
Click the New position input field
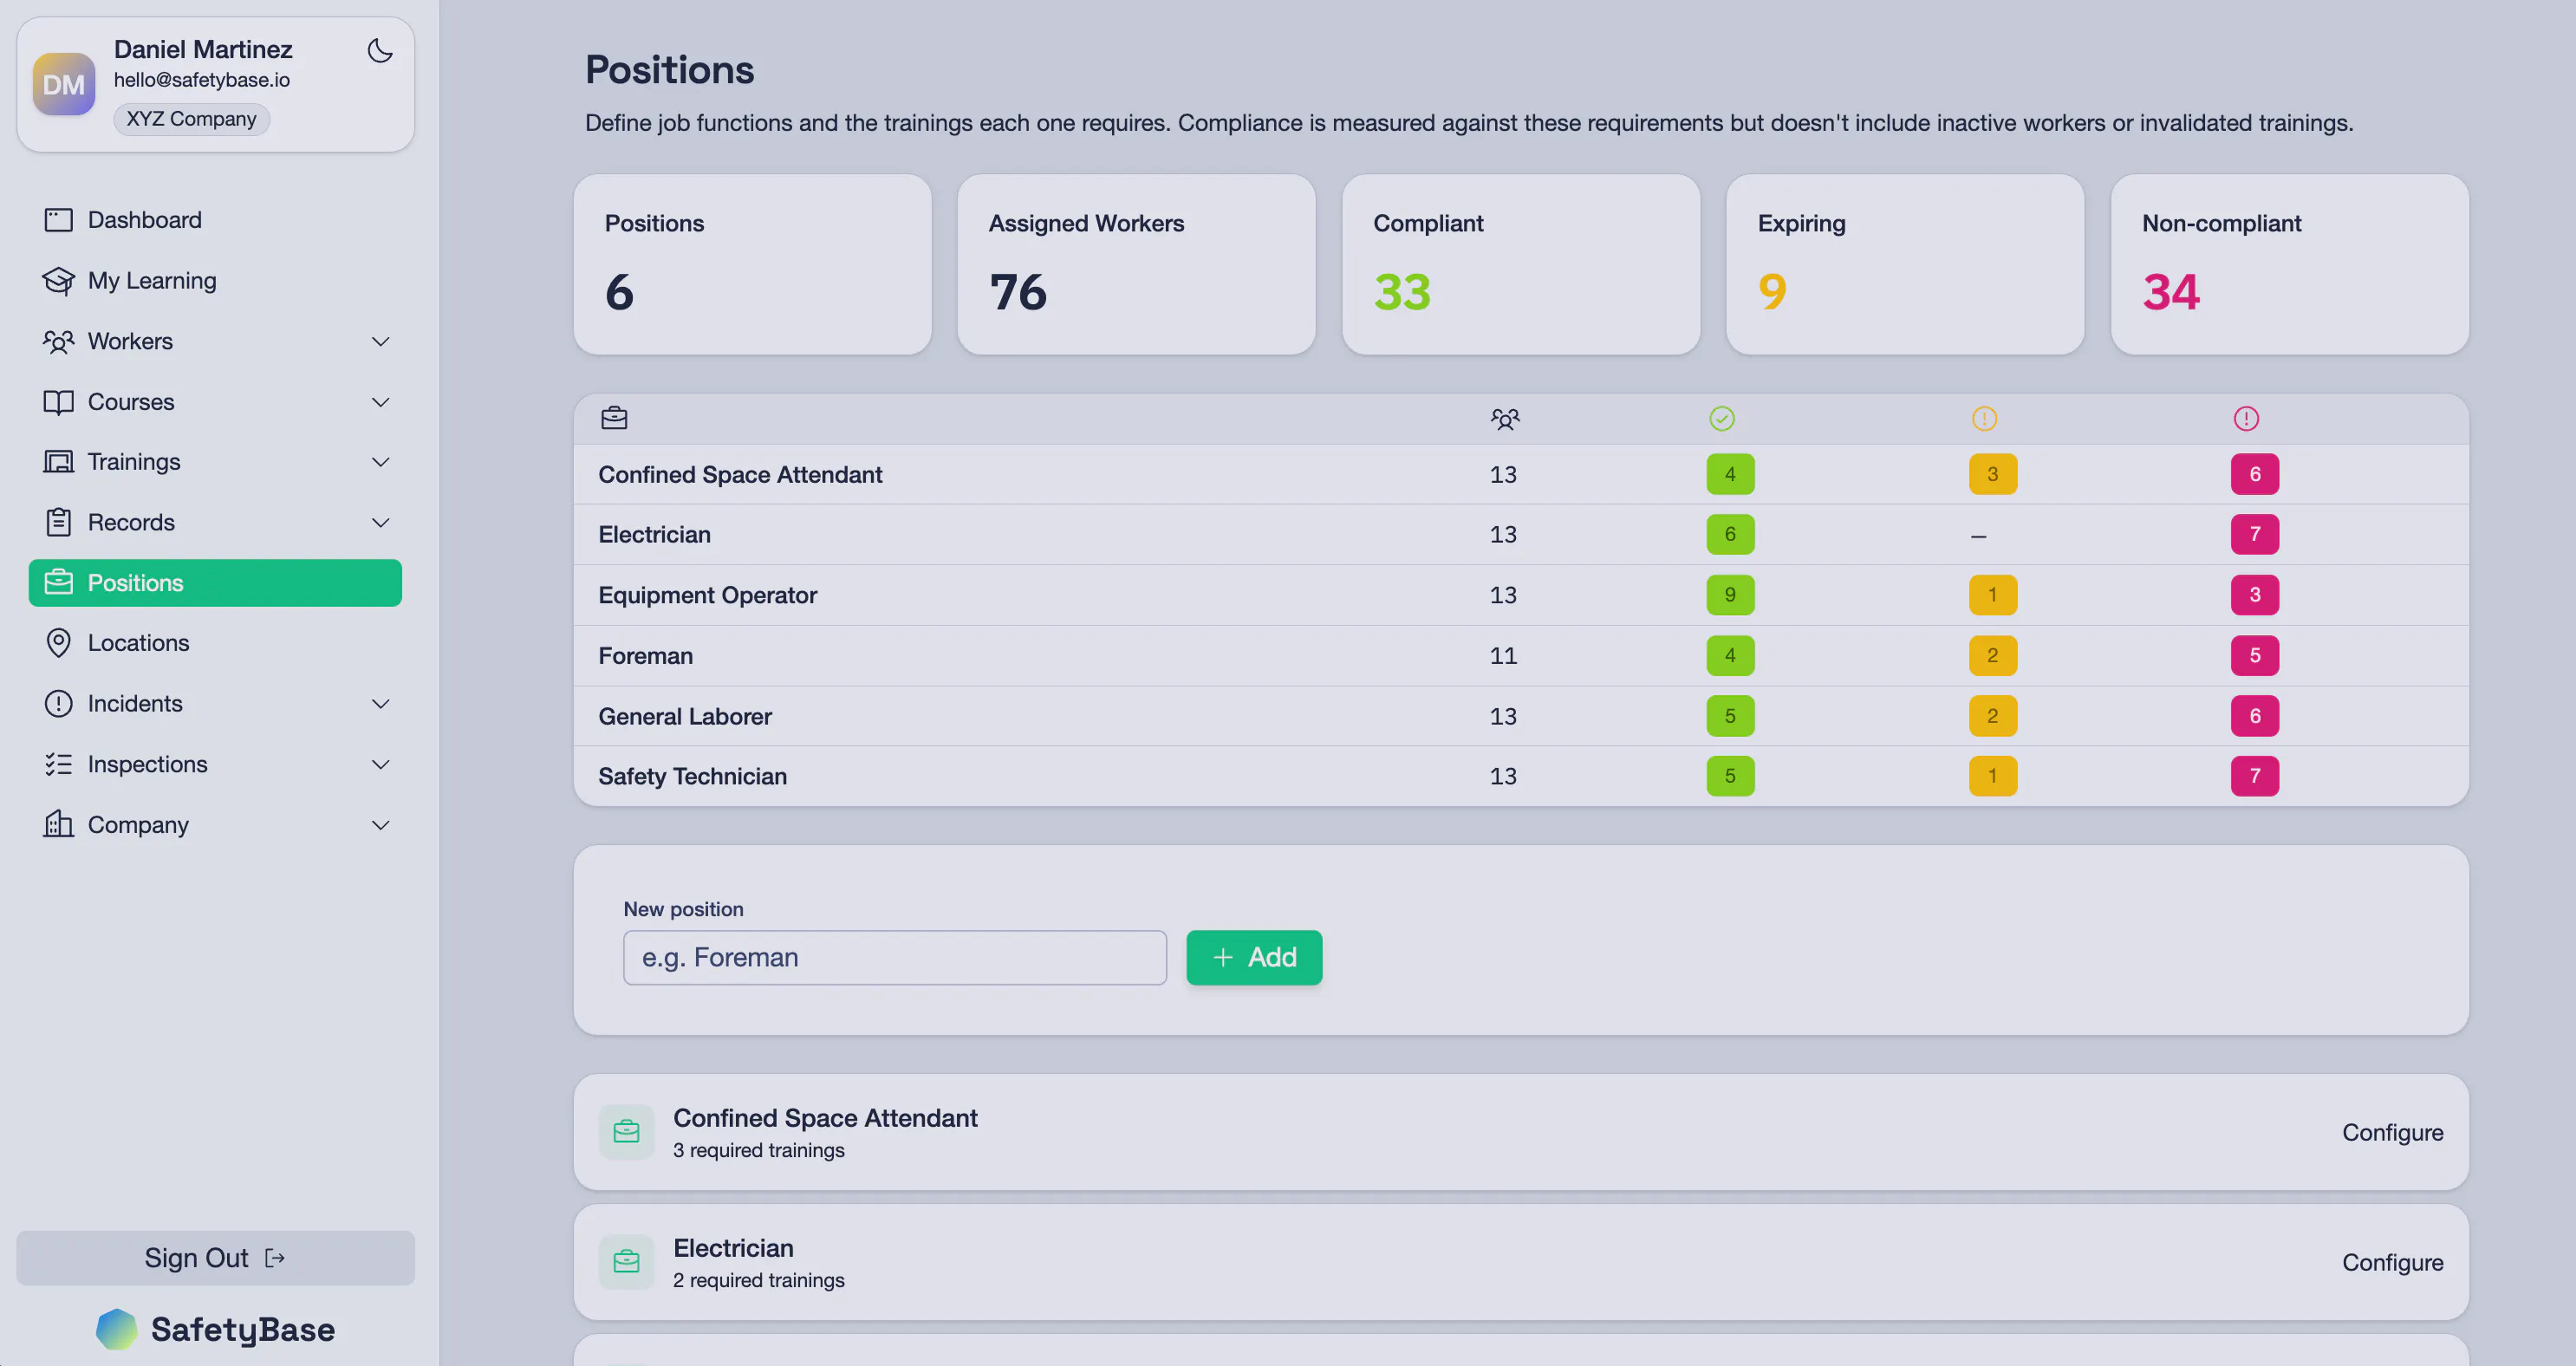[895, 958]
